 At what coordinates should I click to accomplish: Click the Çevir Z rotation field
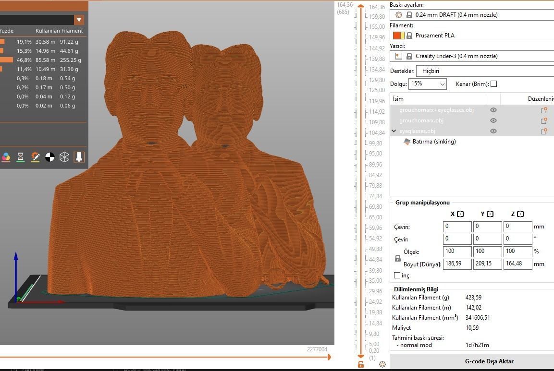point(518,239)
